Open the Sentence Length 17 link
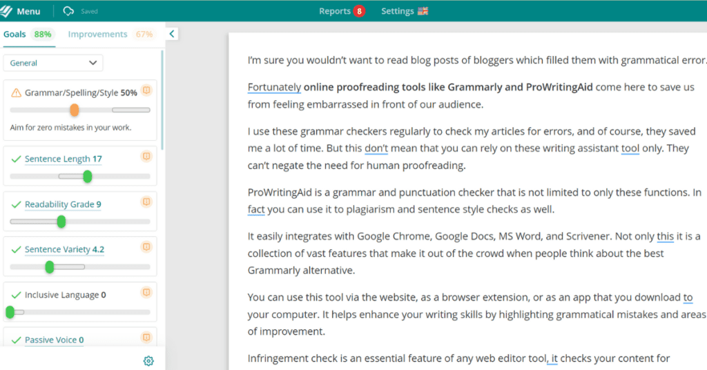Screen dimensions: 707x370 (x=63, y=159)
